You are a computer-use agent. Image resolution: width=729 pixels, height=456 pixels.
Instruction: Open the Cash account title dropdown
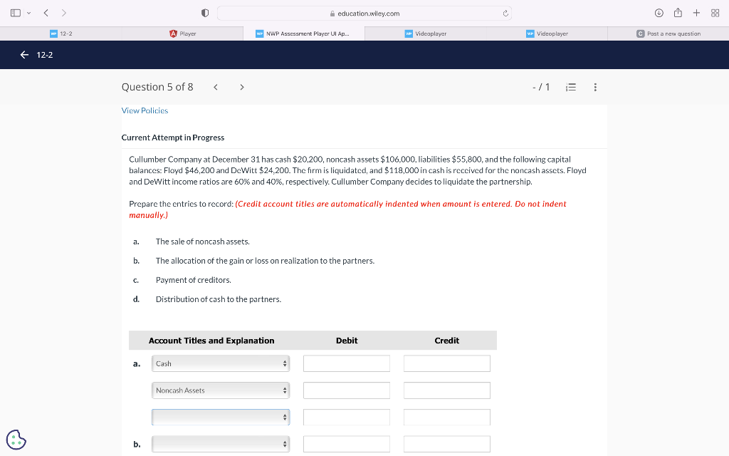pos(220,363)
